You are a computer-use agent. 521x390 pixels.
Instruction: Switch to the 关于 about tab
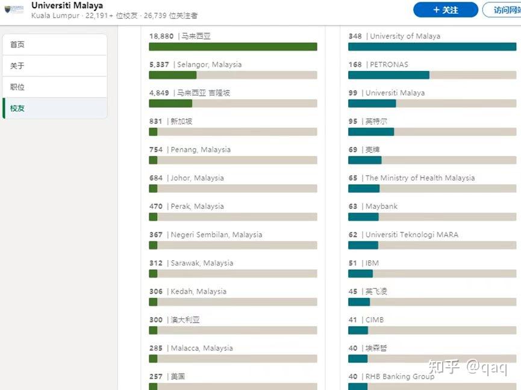click(x=55, y=66)
